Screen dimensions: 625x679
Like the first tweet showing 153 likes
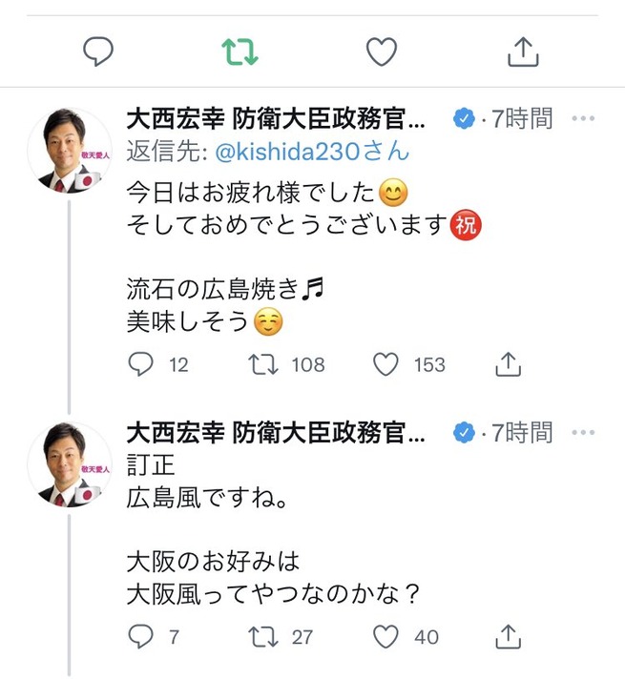pos(385,363)
